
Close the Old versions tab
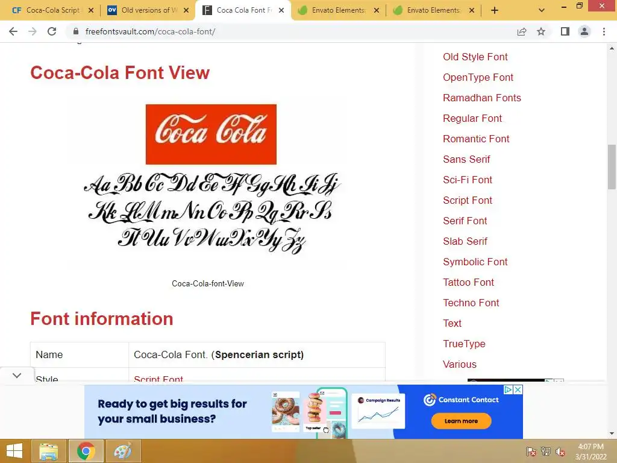tap(187, 11)
